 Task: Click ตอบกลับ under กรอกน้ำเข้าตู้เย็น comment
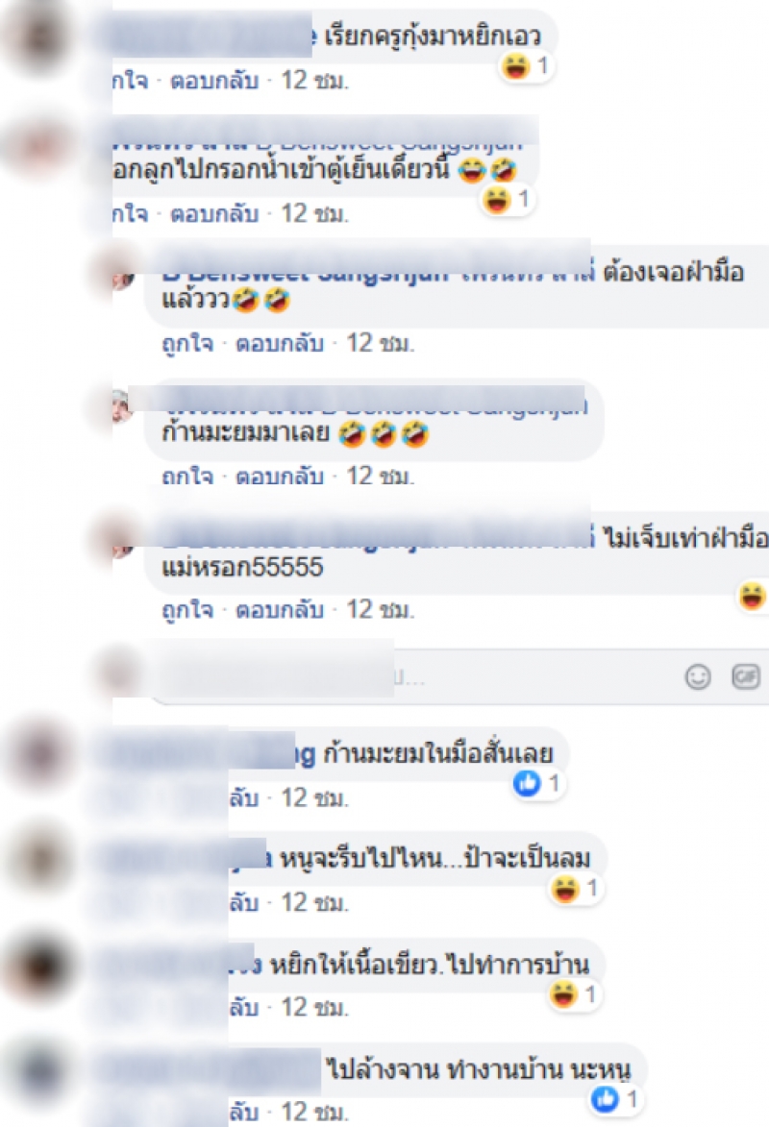[x=213, y=213]
